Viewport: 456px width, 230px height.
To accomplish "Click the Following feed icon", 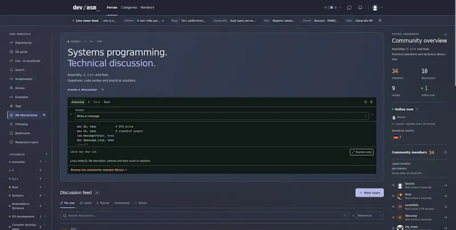I will [11, 124].
